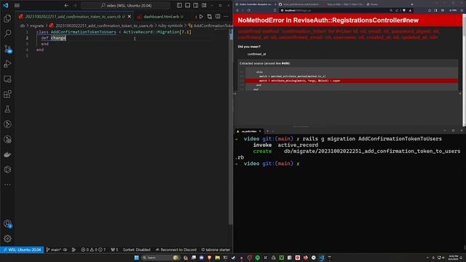This screenshot has width=466, height=262.
Task: Open the Search view in activity bar
Action: pos(7,33)
